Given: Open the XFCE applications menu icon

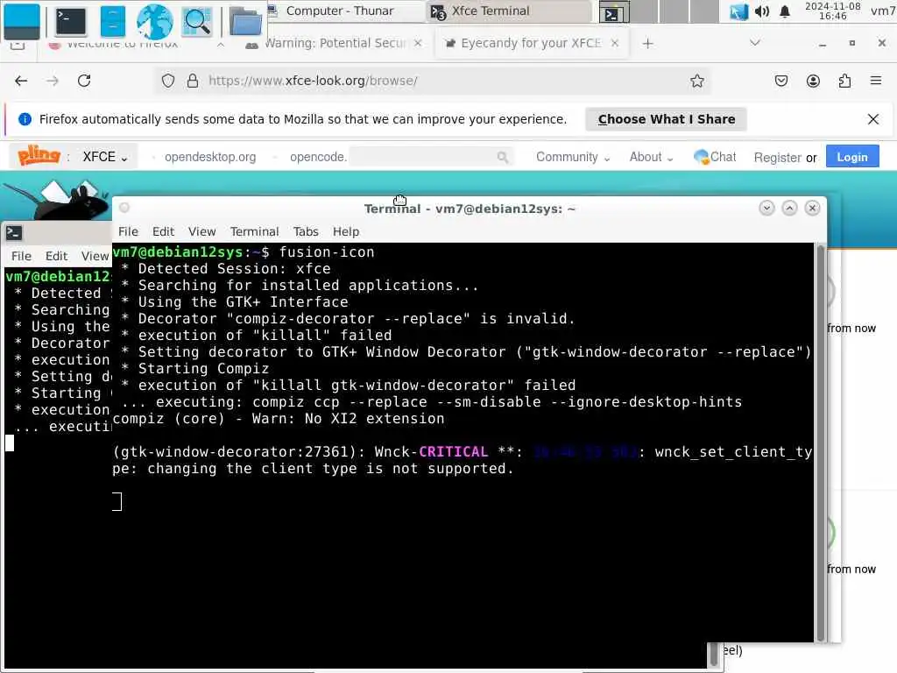Looking at the screenshot, I should (x=22, y=21).
